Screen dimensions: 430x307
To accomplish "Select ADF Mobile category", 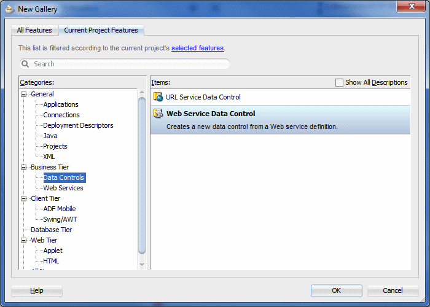I will click(60, 209).
